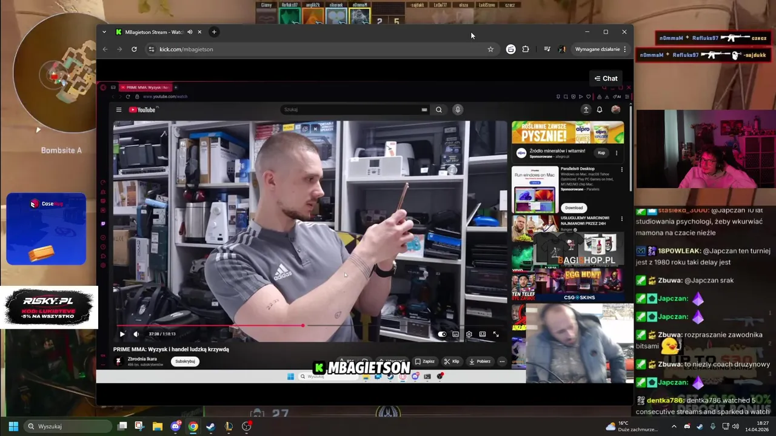Open YouTube notifications bell
Viewport: 776px width, 436px height.
(x=600, y=110)
